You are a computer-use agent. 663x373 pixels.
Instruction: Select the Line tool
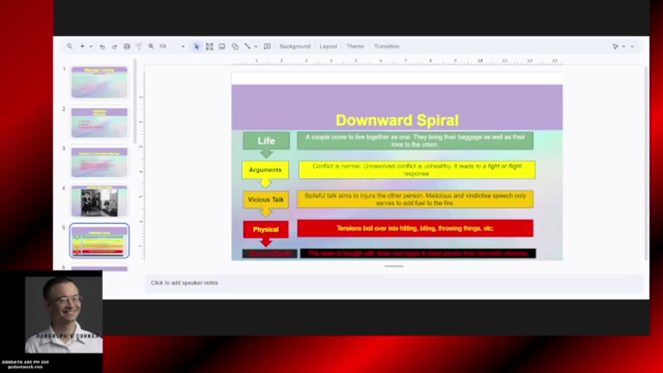pyautogui.click(x=248, y=46)
